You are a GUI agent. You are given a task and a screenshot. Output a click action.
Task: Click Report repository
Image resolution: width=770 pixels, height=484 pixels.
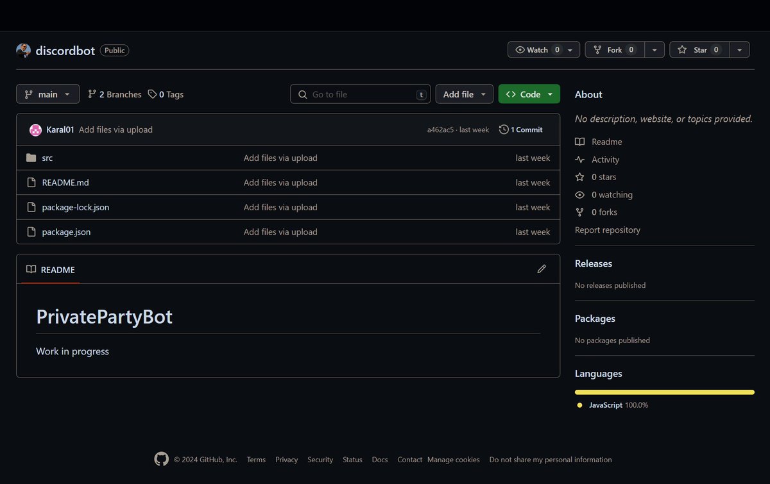[608, 230]
